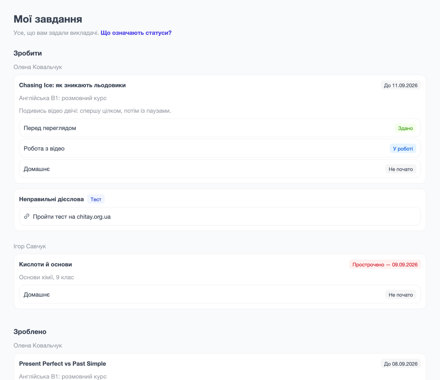Click the link icon beside 'Пройти тест на chitay.org.ua'
Image resolution: width=440 pixels, height=380 pixels.
coord(27,216)
